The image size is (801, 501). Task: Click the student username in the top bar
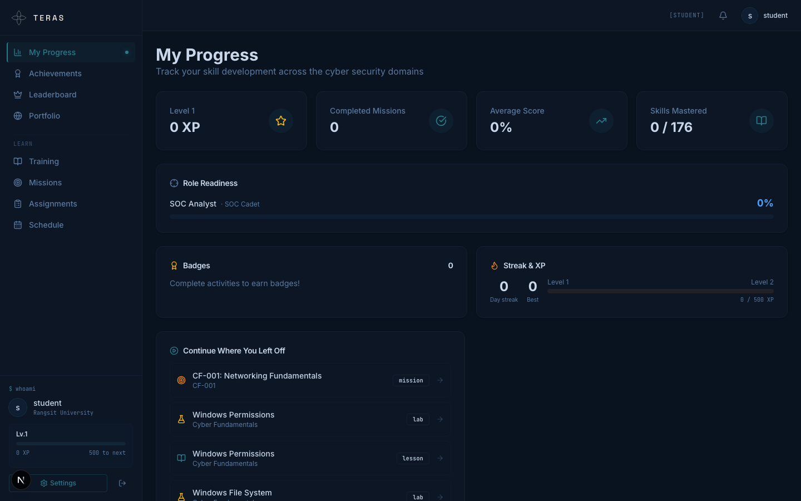[x=775, y=16]
